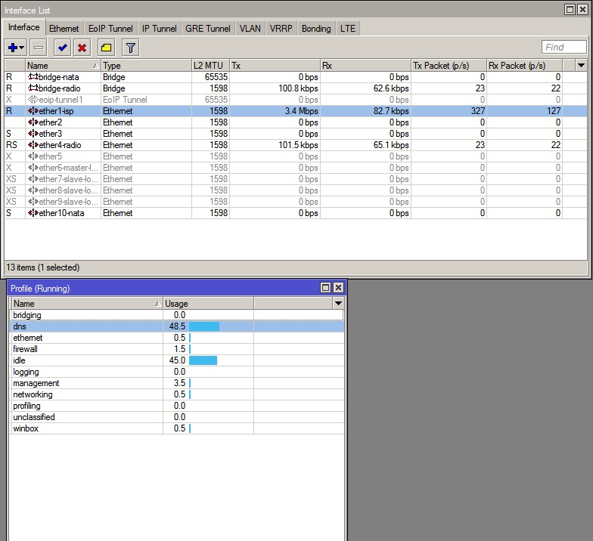The height and width of the screenshot is (541, 593).
Task: Sort by the Tx column header
Action: tap(275, 65)
